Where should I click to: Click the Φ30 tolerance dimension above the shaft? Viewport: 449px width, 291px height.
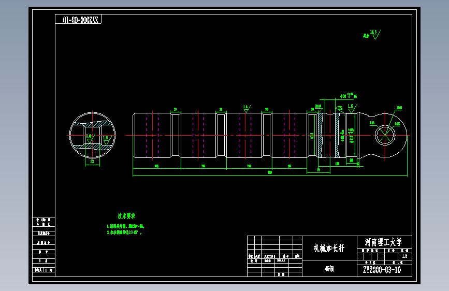click(349, 96)
